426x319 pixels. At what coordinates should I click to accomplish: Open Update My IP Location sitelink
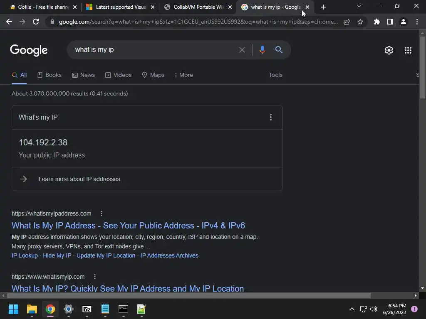[106, 255]
